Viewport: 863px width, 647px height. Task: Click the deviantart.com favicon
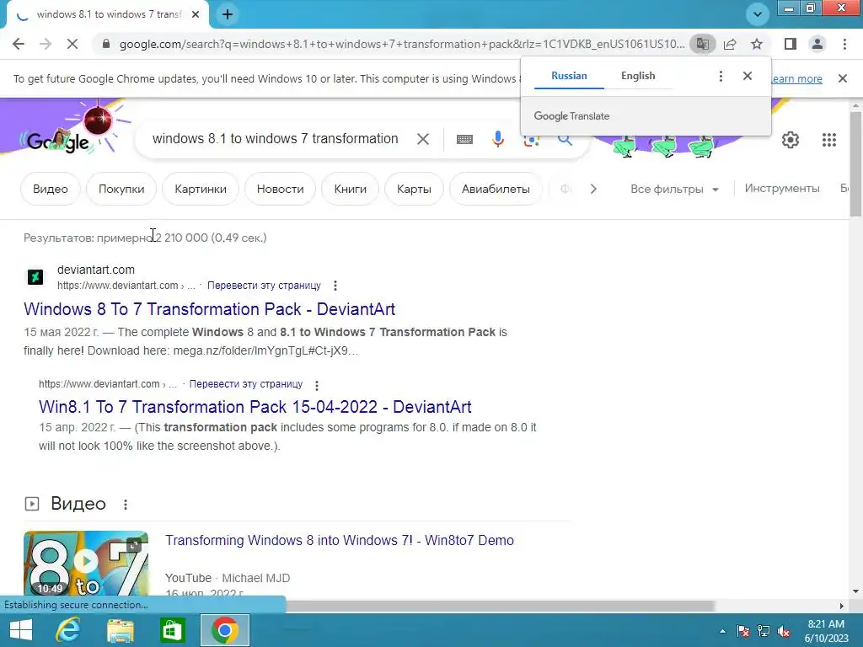(x=35, y=276)
